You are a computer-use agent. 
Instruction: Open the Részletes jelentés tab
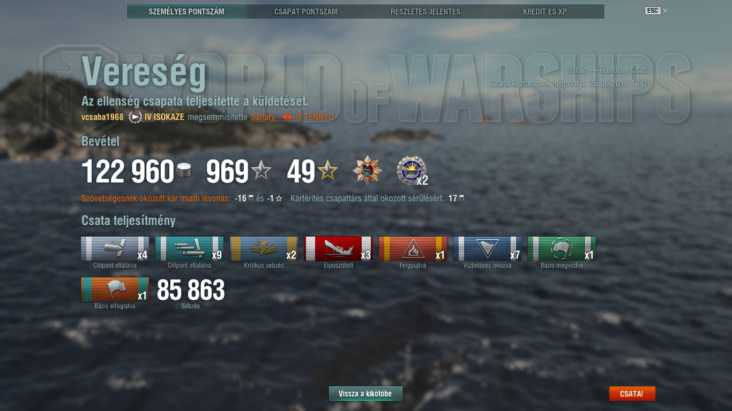click(425, 11)
